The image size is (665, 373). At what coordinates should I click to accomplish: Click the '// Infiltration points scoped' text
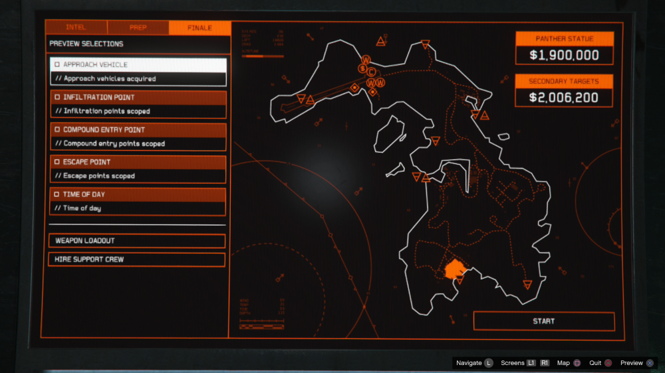102,112
